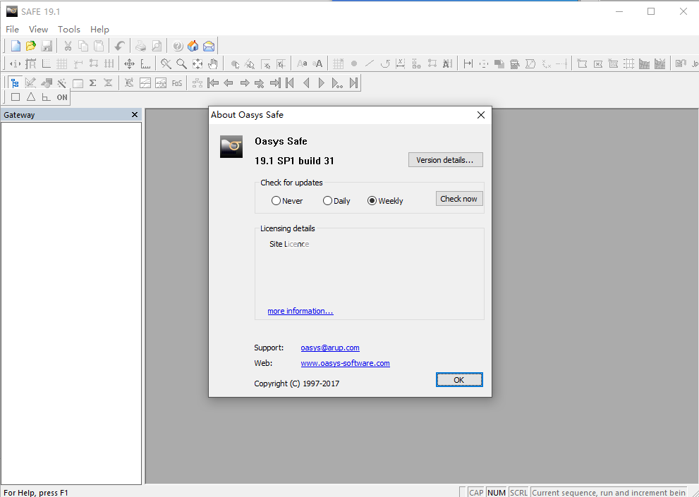Select the move crosshair arrows tool
699x497 pixels.
point(129,63)
